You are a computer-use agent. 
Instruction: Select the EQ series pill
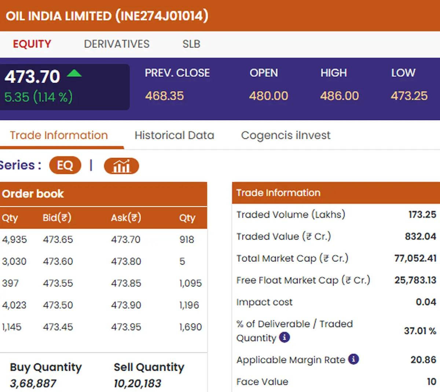(x=65, y=165)
